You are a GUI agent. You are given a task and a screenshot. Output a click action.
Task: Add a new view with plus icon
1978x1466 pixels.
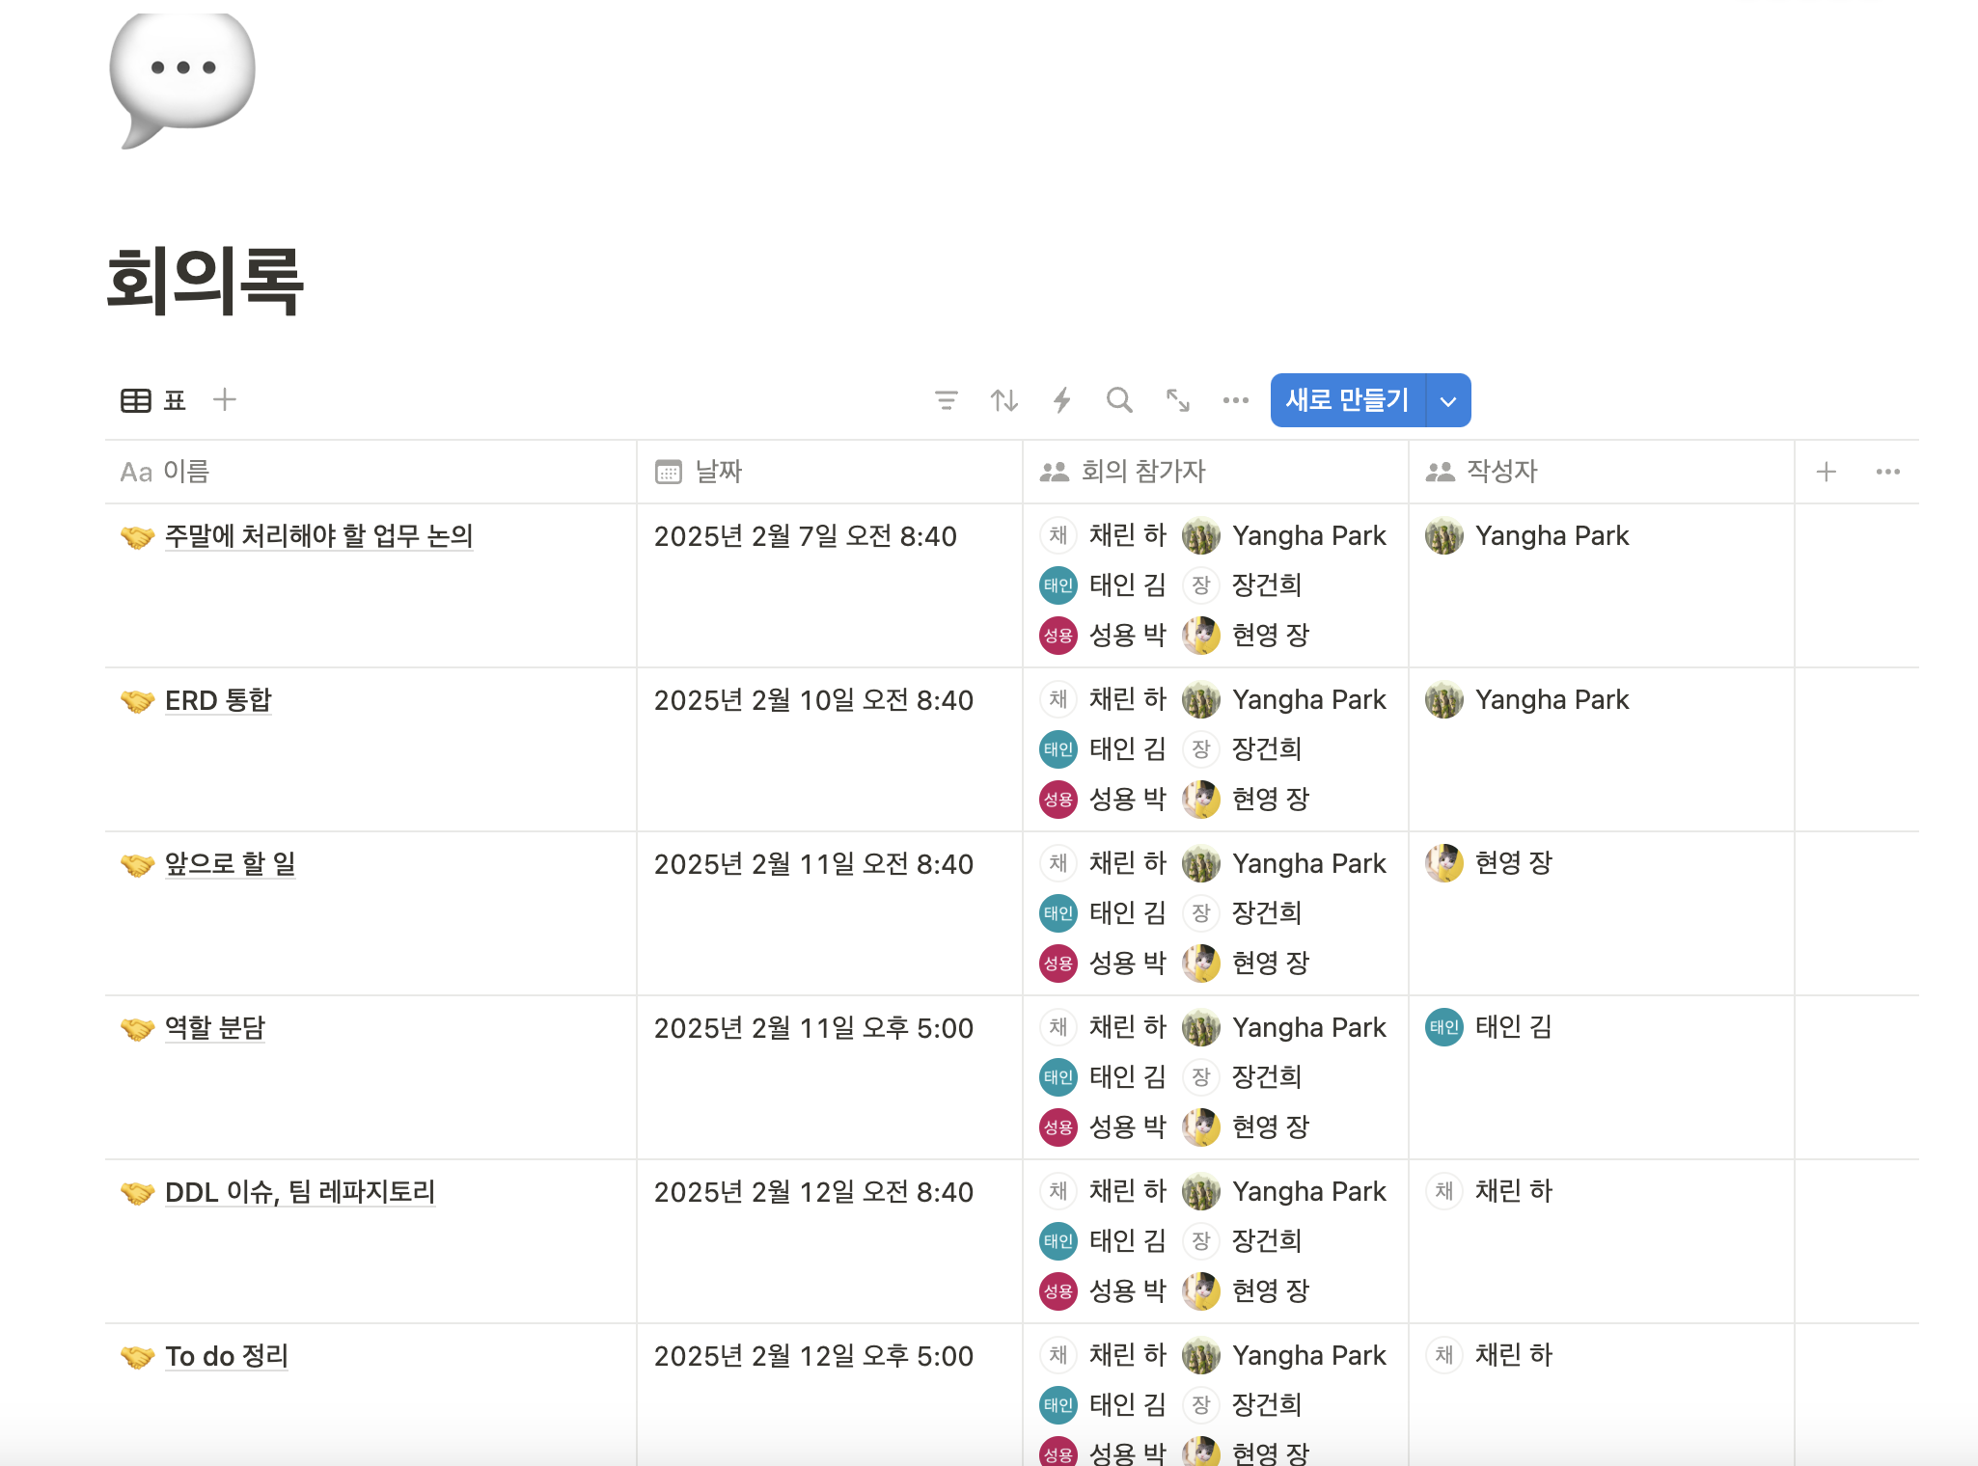(225, 399)
